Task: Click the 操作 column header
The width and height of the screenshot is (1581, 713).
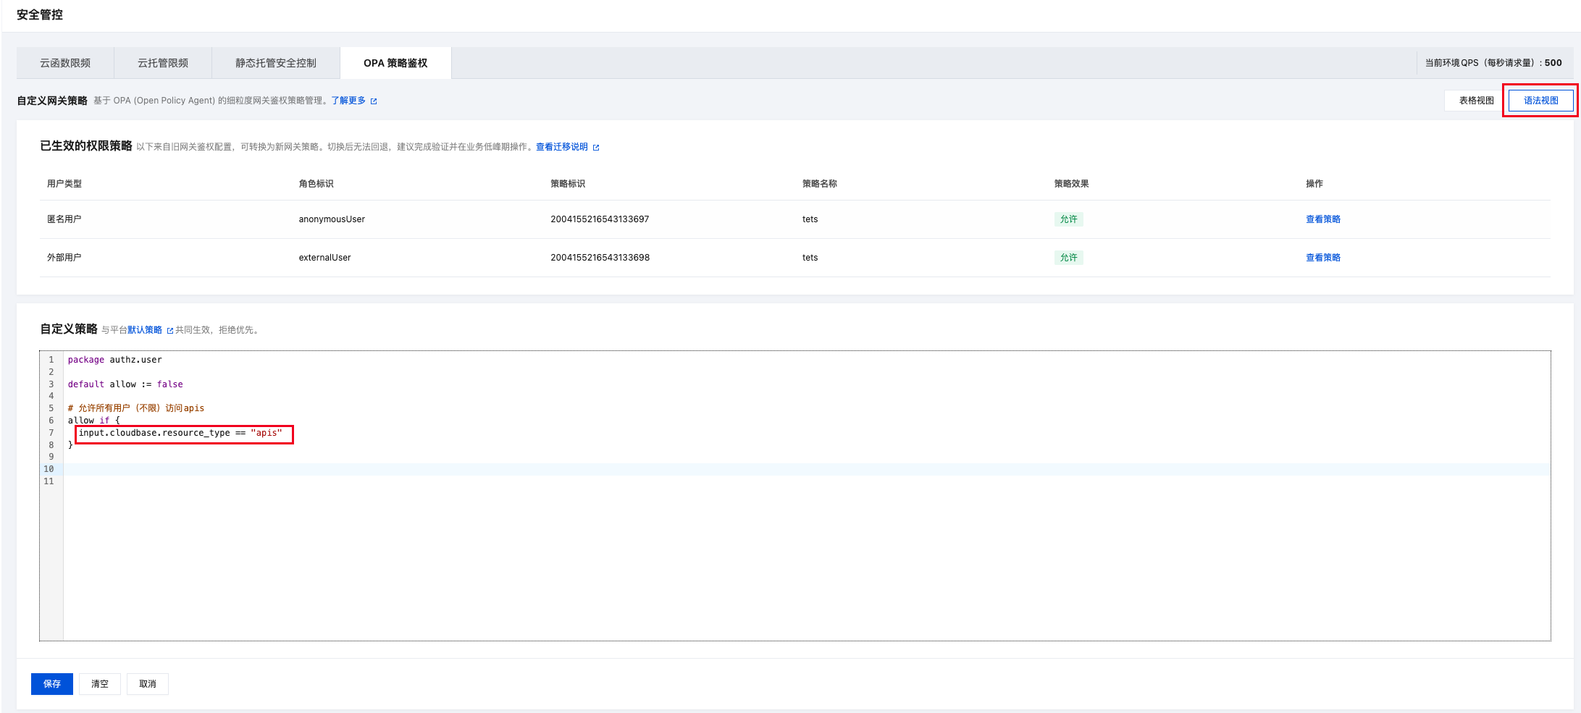Action: (1314, 184)
